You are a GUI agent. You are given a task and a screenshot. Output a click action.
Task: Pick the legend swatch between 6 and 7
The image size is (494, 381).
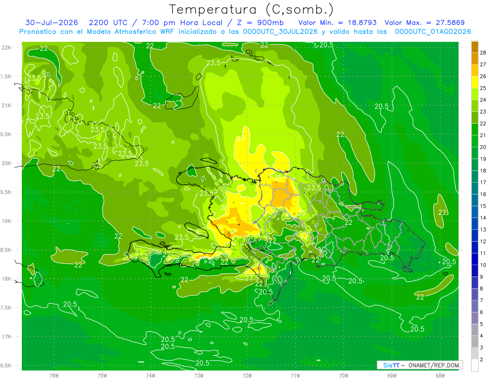pos(475,306)
